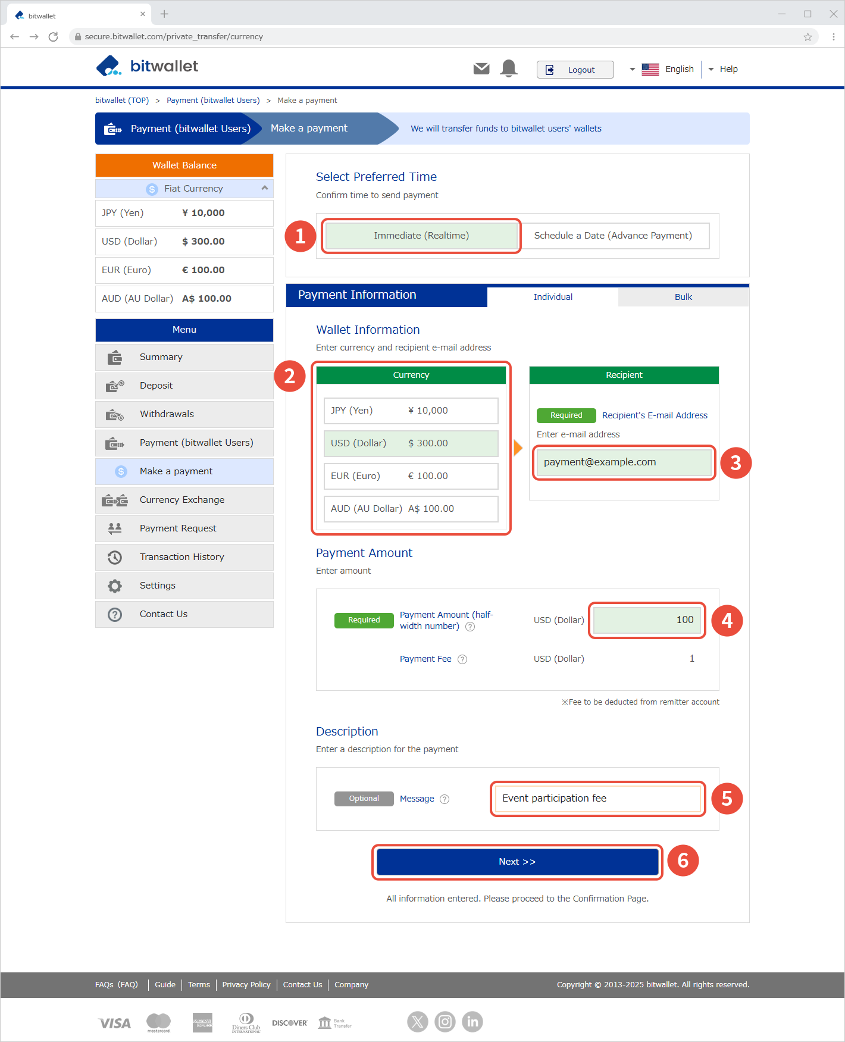This screenshot has height=1042, width=845.
Task: Open the Help dropdown
Action: pyautogui.click(x=723, y=69)
